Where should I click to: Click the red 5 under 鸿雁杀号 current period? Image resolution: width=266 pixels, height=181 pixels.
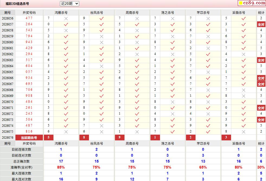click(49, 137)
